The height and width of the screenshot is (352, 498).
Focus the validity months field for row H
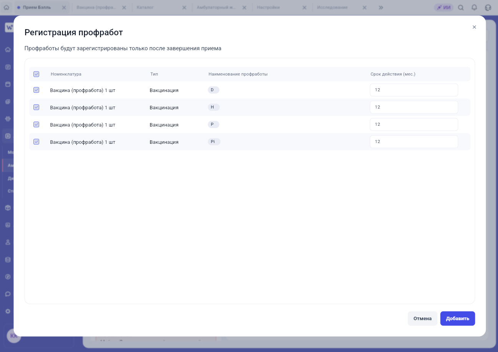click(x=414, y=107)
